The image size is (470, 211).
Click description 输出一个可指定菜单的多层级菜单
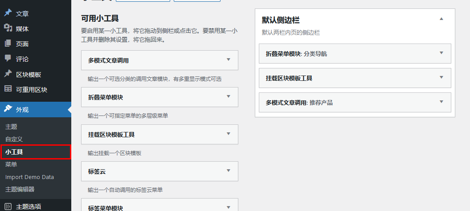click(x=128, y=115)
